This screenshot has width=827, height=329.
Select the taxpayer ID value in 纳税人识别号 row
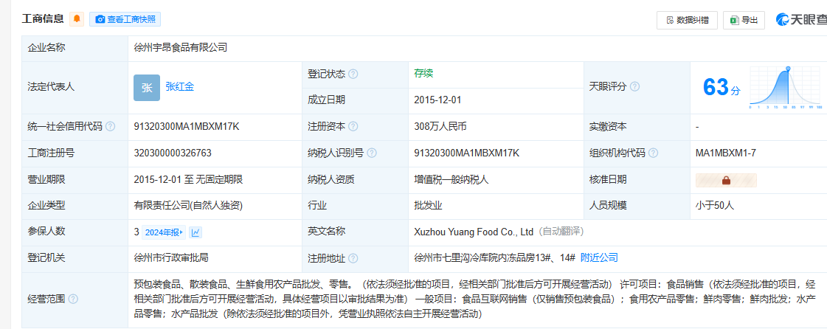click(x=467, y=153)
